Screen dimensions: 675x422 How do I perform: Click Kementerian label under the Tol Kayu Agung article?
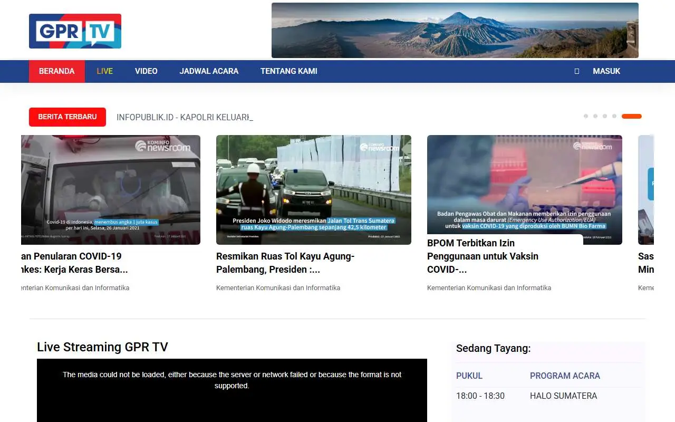(278, 288)
